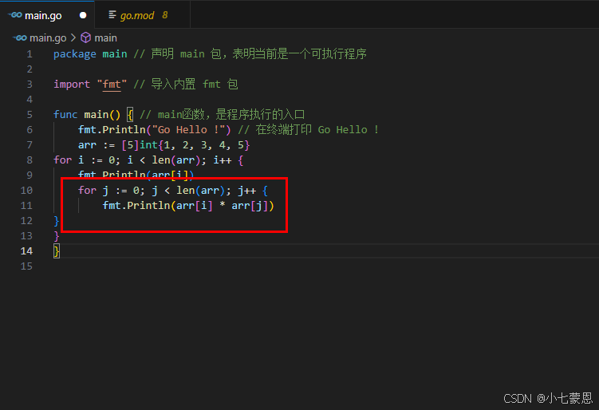The width and height of the screenshot is (599, 410).
Task: Click the empty line 15 in editor
Action: point(239,266)
